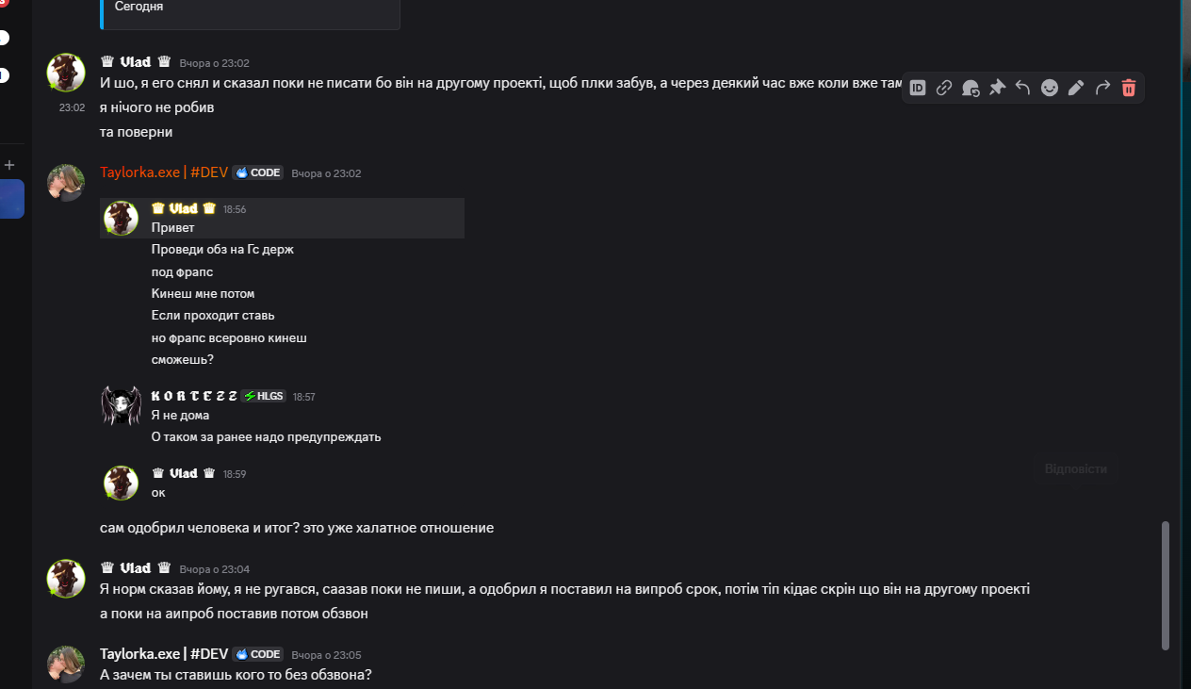
Task: Click the Відповісти reply button
Action: (x=1075, y=468)
